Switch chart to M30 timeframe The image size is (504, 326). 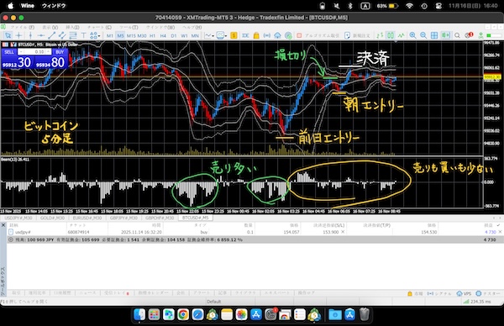pos(142,35)
